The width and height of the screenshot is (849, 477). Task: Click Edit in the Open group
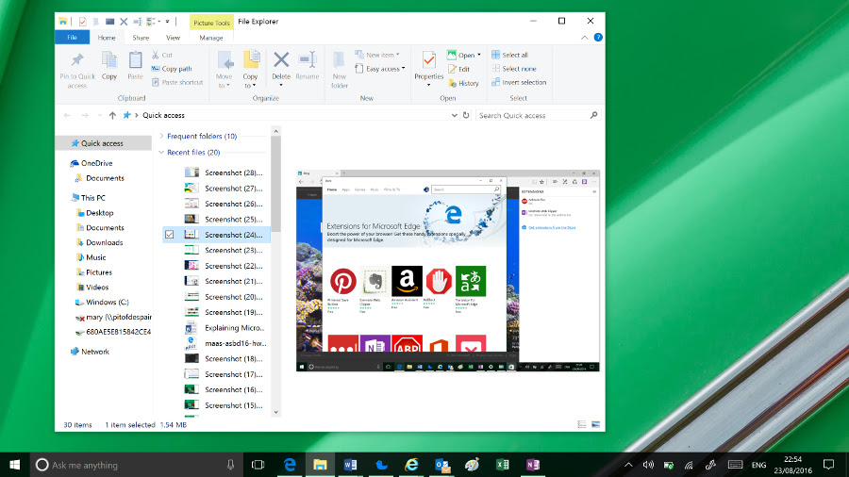coord(459,69)
